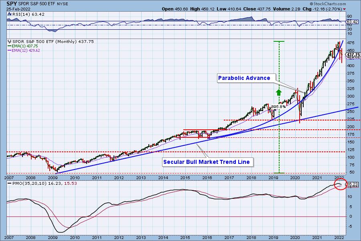This screenshot has width=361, height=241.
Task: Select the 'High 458.12' header value
Action: 203,9
